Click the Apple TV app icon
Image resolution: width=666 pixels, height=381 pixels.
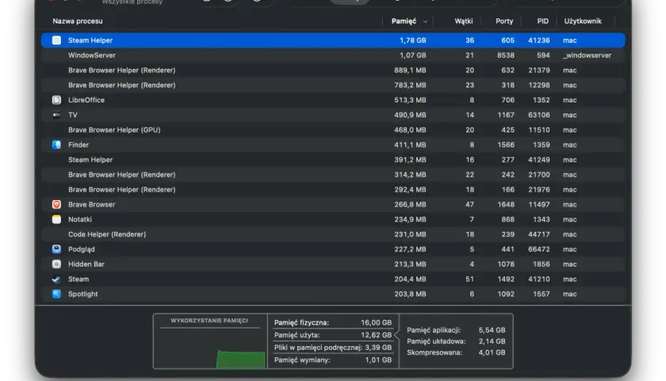pyautogui.click(x=56, y=115)
